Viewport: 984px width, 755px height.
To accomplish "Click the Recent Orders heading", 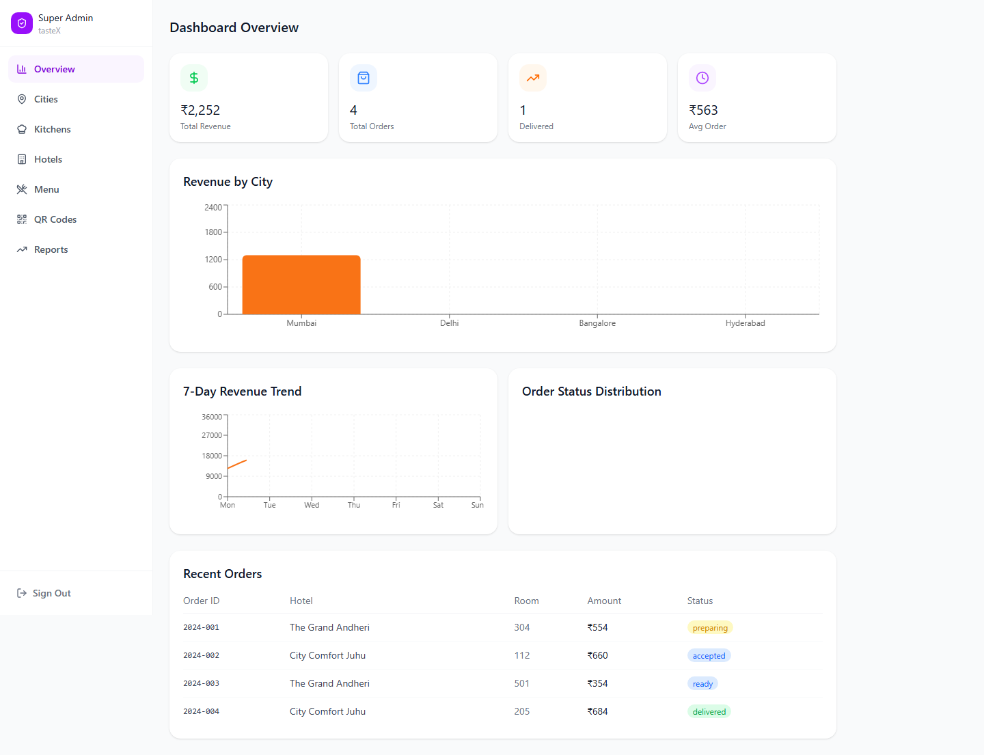I will click(x=223, y=574).
